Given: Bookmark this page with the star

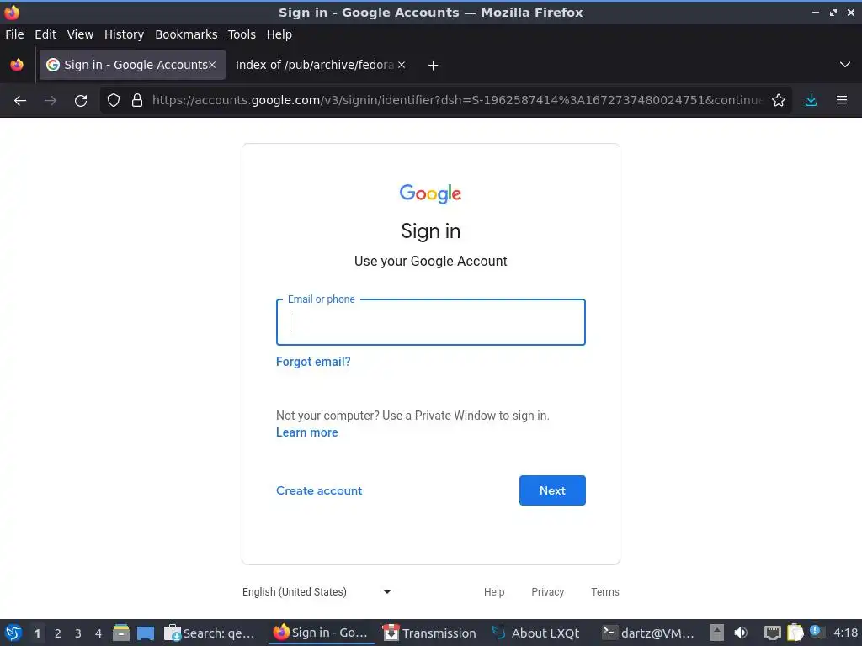Looking at the screenshot, I should coord(779,101).
